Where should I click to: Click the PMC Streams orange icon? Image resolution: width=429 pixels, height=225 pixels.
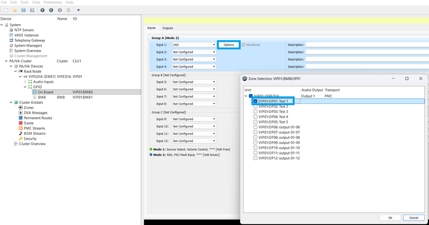(x=20, y=128)
